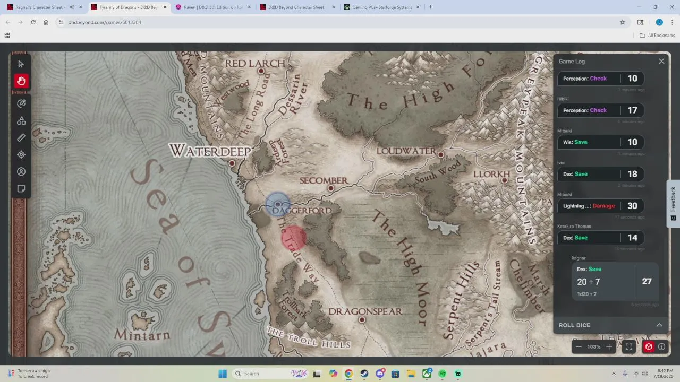Open Ragnar's Dex Save 27 roll entry

(615, 282)
